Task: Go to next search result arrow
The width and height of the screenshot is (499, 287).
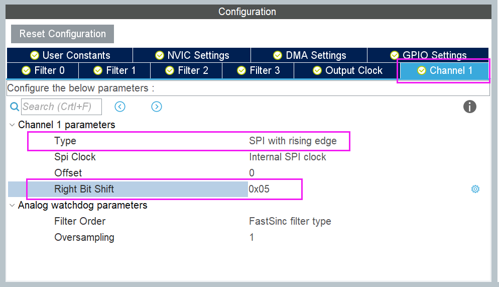Action: click(x=157, y=107)
